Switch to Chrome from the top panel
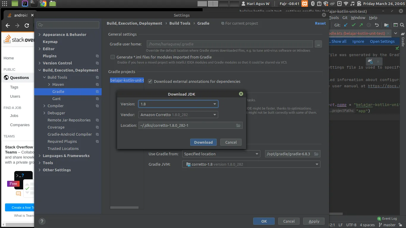This screenshot has height=228, width=406. pos(43,4)
